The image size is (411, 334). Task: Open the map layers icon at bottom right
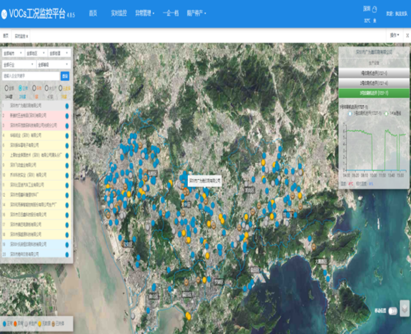pyautogui.click(x=404, y=309)
